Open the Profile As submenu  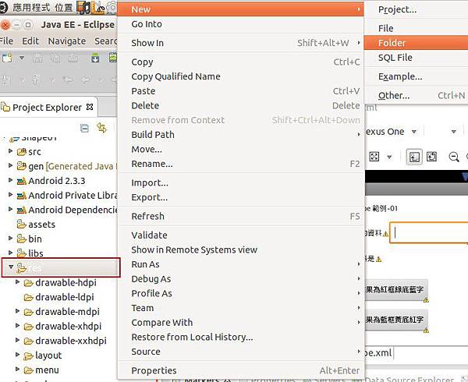240,294
